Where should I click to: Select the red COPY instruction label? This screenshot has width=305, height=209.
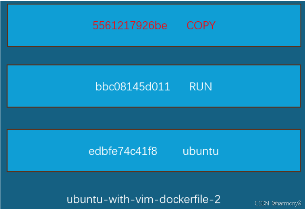click(201, 26)
